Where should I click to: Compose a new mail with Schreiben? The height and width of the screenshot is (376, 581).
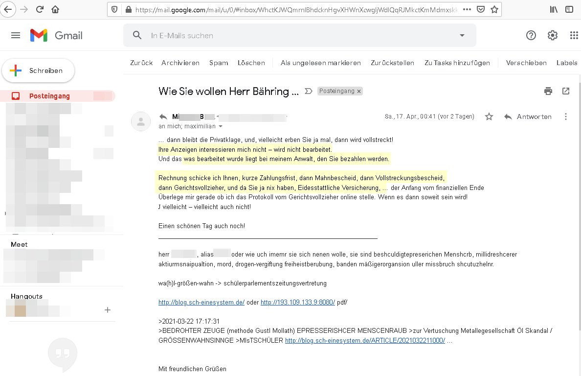(38, 70)
